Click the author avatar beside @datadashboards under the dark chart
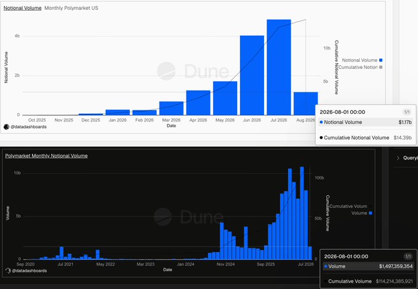Viewport: 418px width, 289px height. pos(8,271)
